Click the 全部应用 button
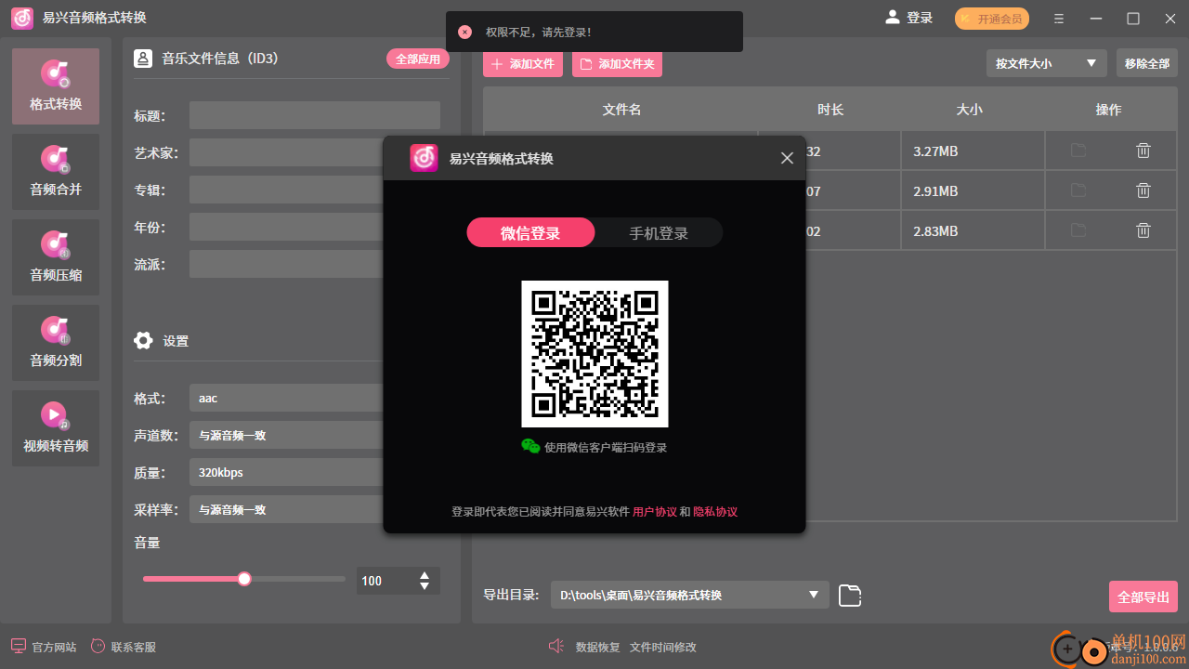Screen dimensions: 1189x669 pos(418,59)
